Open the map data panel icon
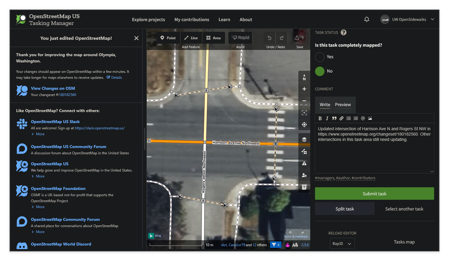Viewport: 449px width, 261px height. pos(304,151)
